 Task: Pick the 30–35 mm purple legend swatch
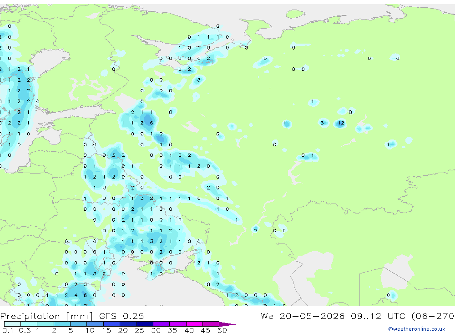click(162, 324)
